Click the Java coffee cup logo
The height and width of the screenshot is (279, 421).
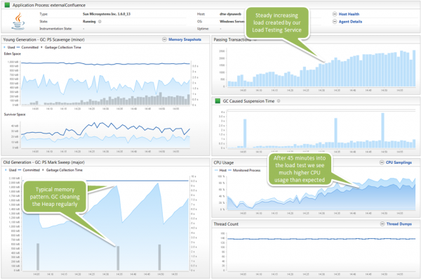click(x=18, y=21)
